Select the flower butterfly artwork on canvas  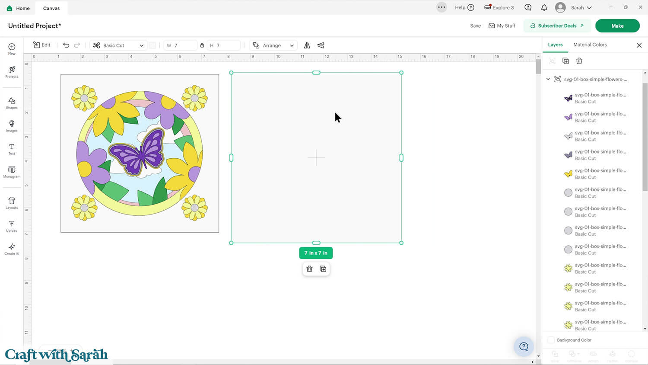point(140,153)
